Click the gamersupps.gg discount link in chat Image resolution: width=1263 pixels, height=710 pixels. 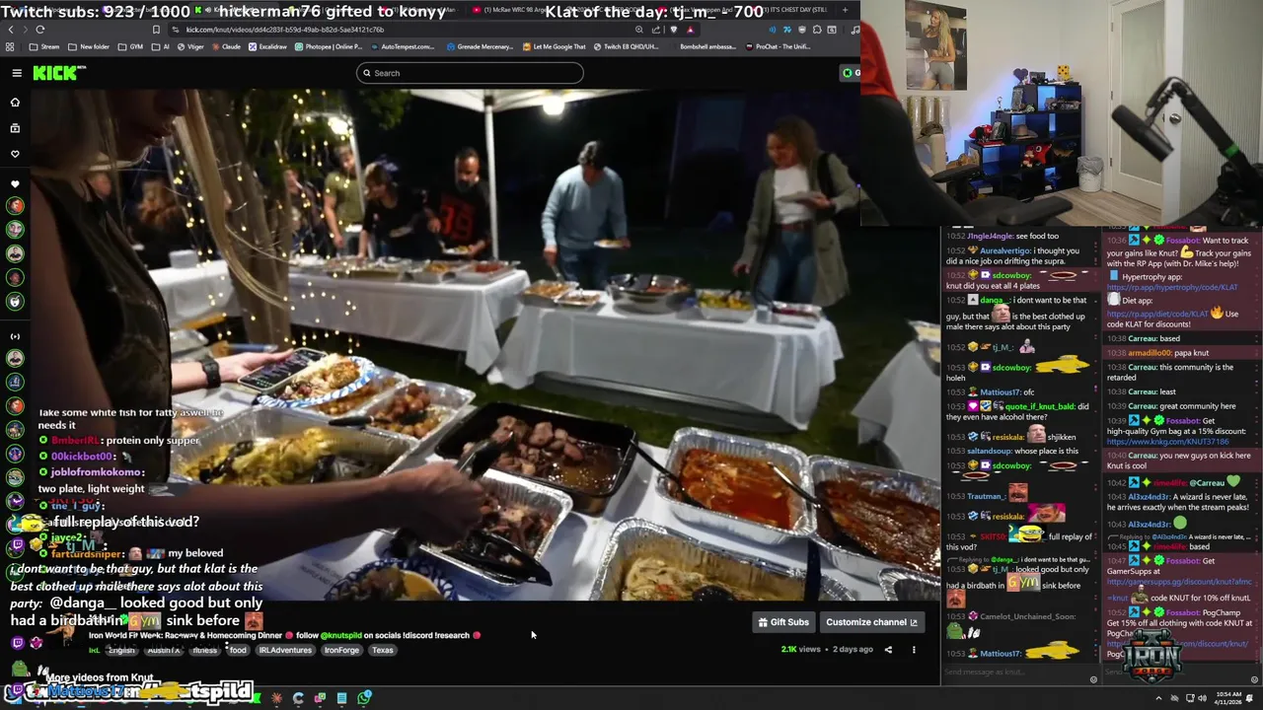1179,583
